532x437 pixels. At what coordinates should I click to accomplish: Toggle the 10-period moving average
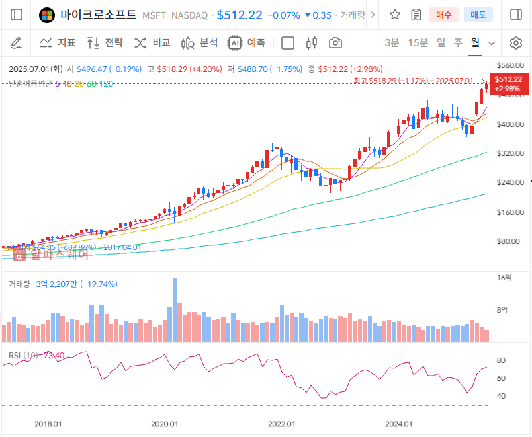click(x=67, y=84)
